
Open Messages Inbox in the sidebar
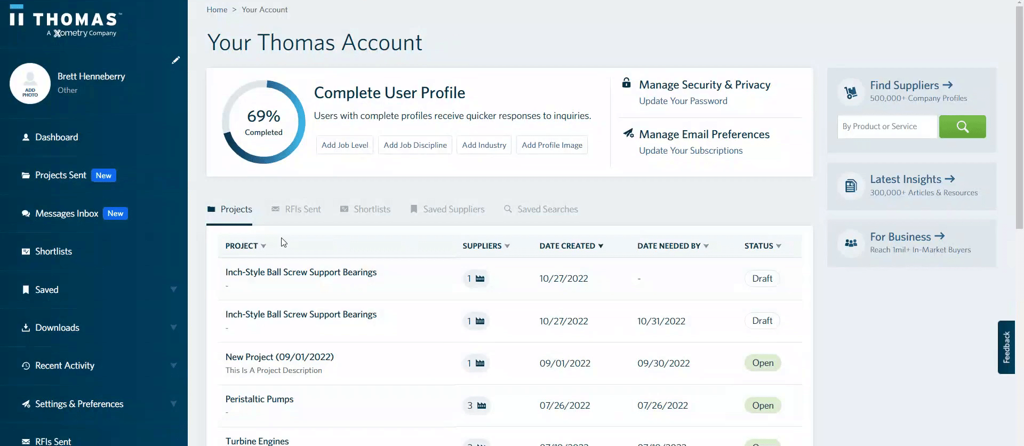tap(67, 213)
